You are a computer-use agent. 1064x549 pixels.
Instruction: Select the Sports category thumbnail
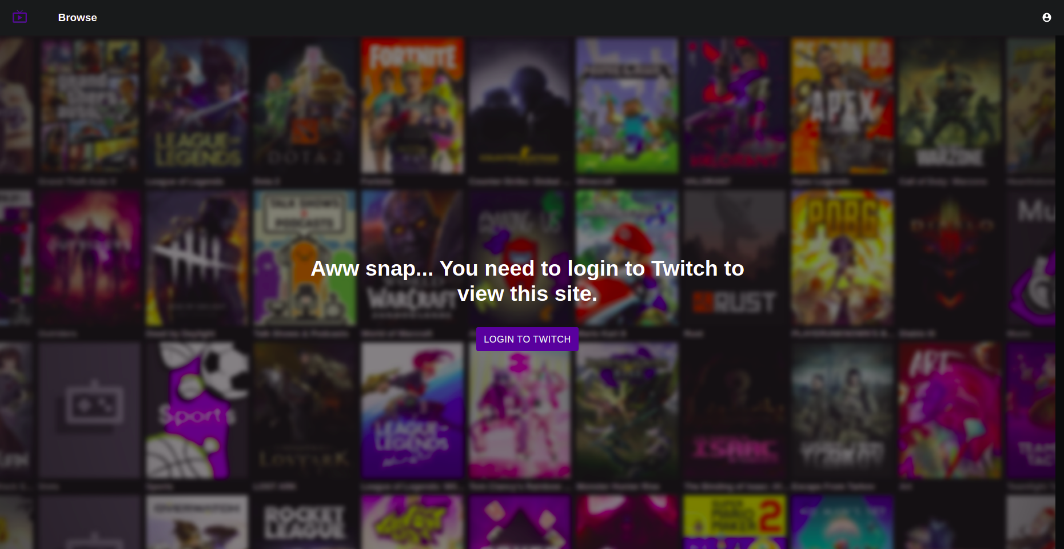(x=197, y=411)
